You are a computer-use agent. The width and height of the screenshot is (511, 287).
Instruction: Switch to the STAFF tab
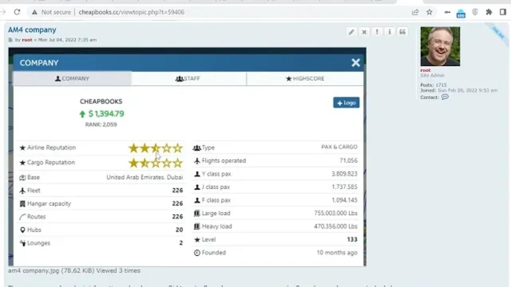tap(189, 79)
